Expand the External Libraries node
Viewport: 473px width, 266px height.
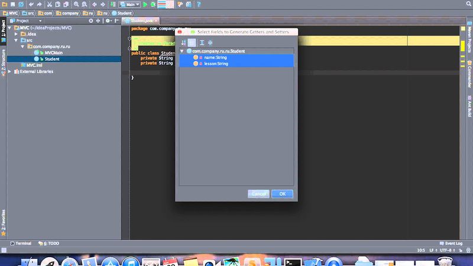[9, 72]
